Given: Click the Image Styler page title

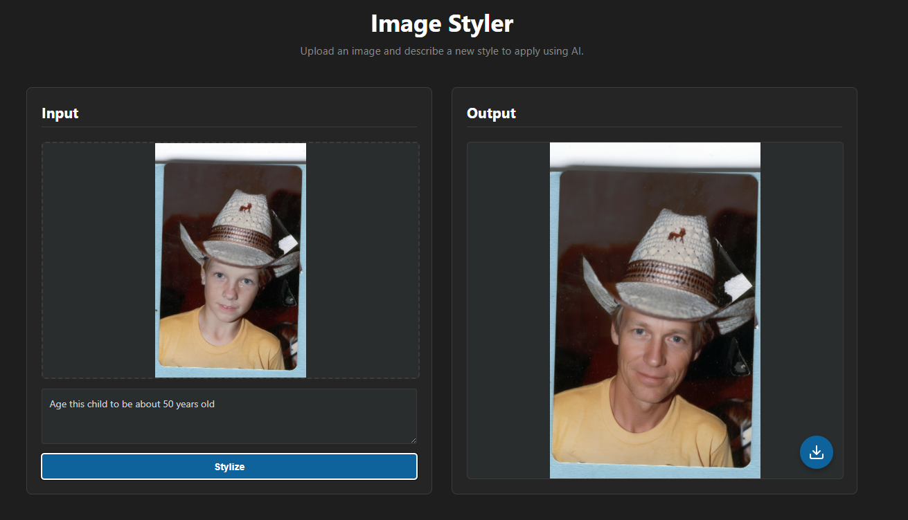Looking at the screenshot, I should (x=442, y=24).
